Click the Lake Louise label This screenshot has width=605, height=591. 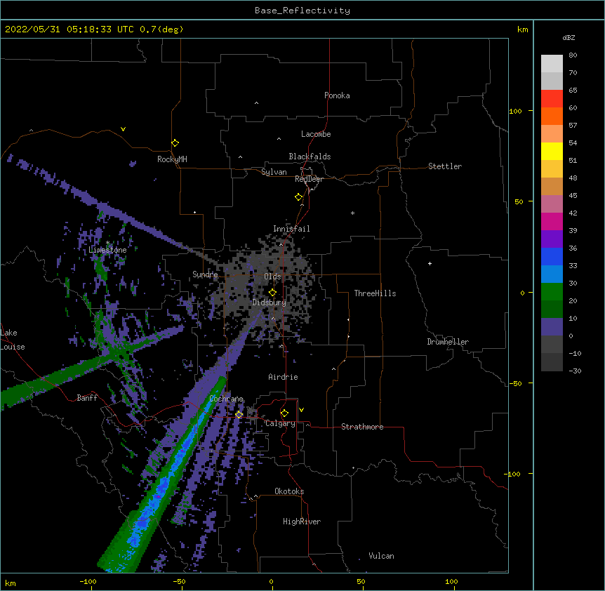coord(13,340)
